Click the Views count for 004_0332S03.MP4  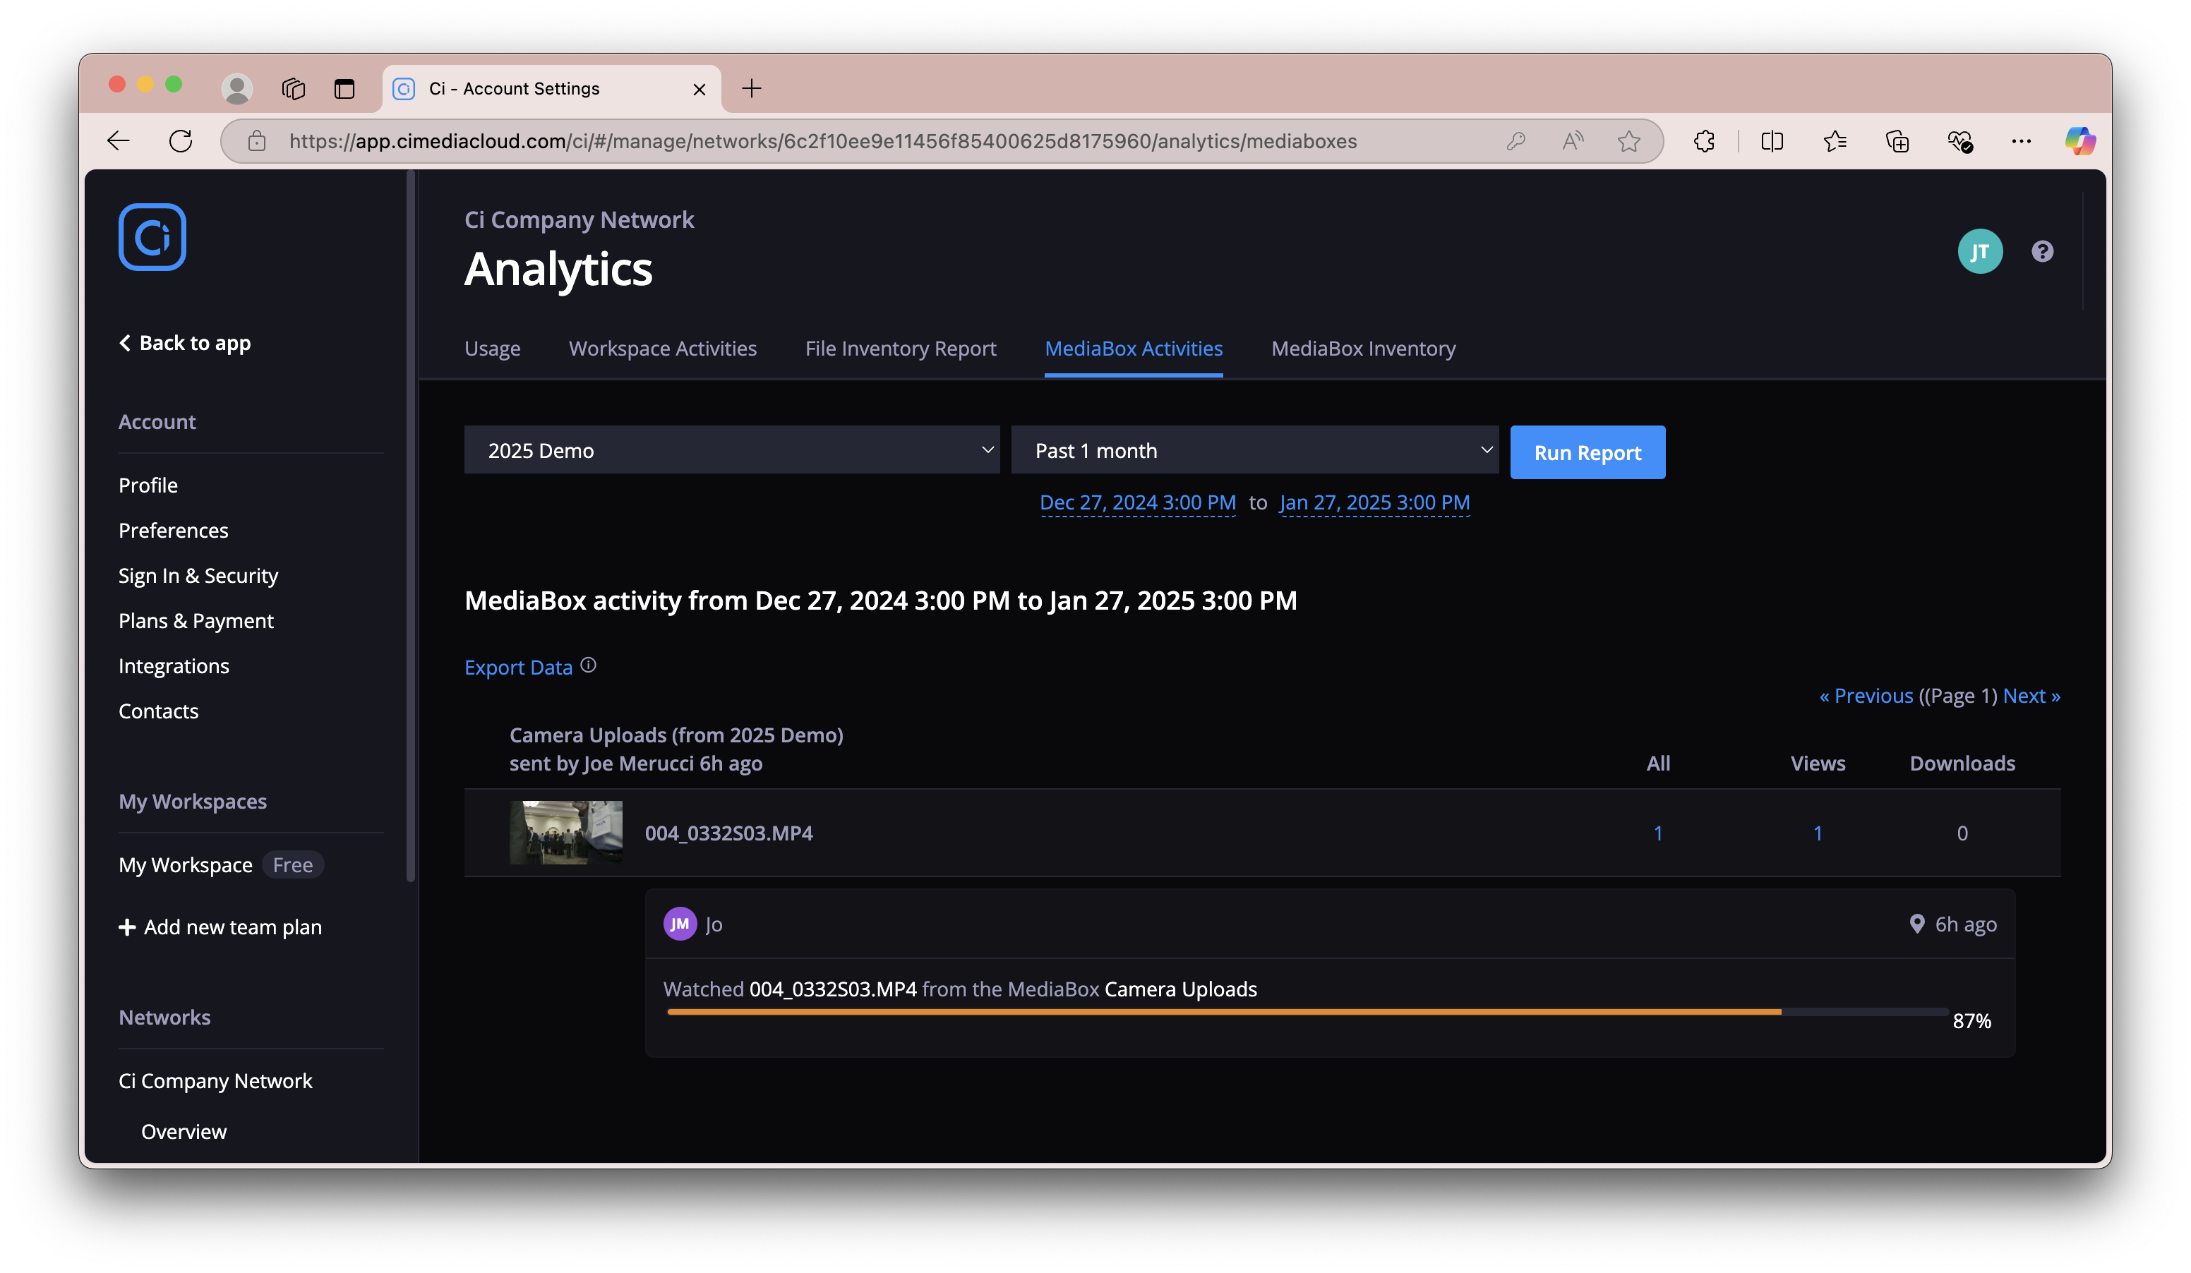point(1817,833)
